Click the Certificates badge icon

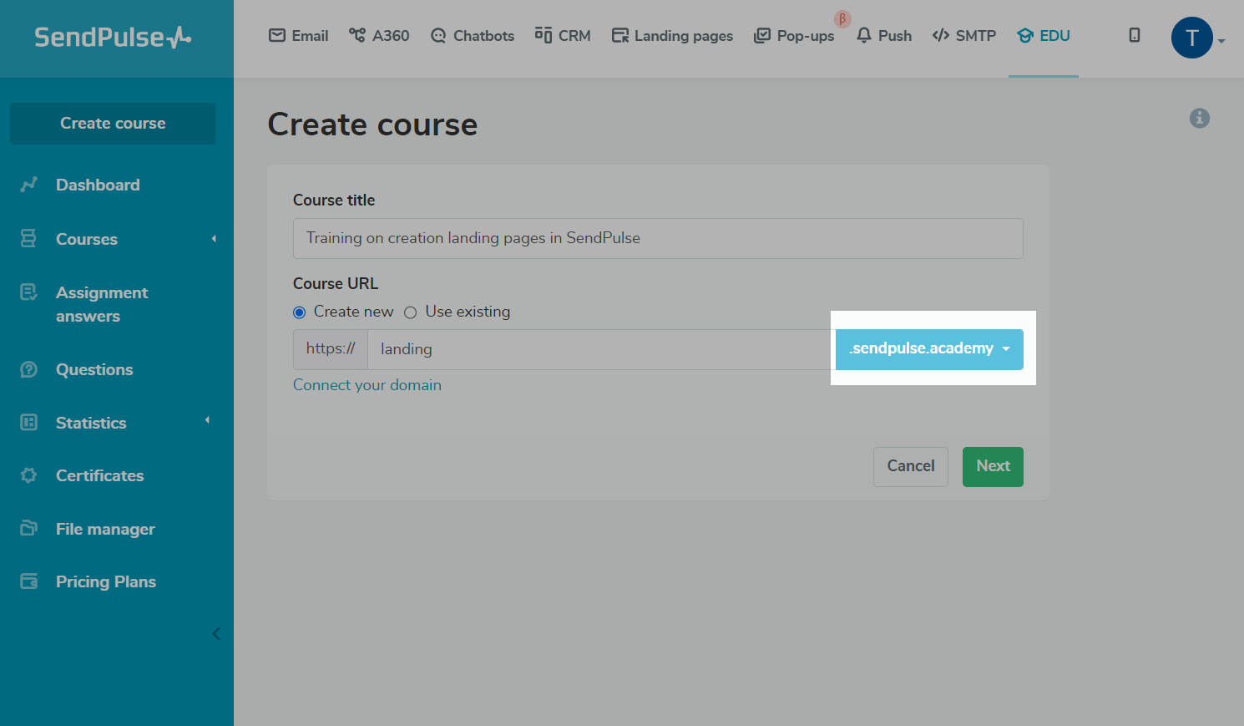28,475
